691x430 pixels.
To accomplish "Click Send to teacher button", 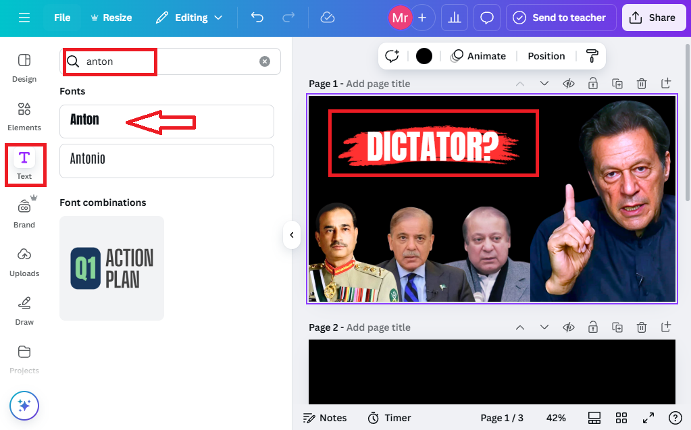I will click(x=561, y=18).
